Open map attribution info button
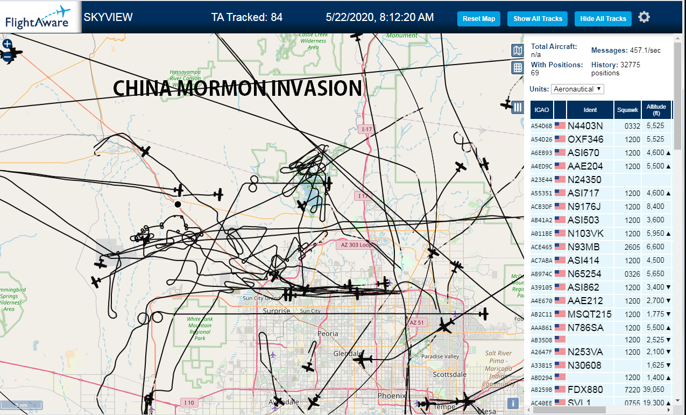 pos(513,403)
